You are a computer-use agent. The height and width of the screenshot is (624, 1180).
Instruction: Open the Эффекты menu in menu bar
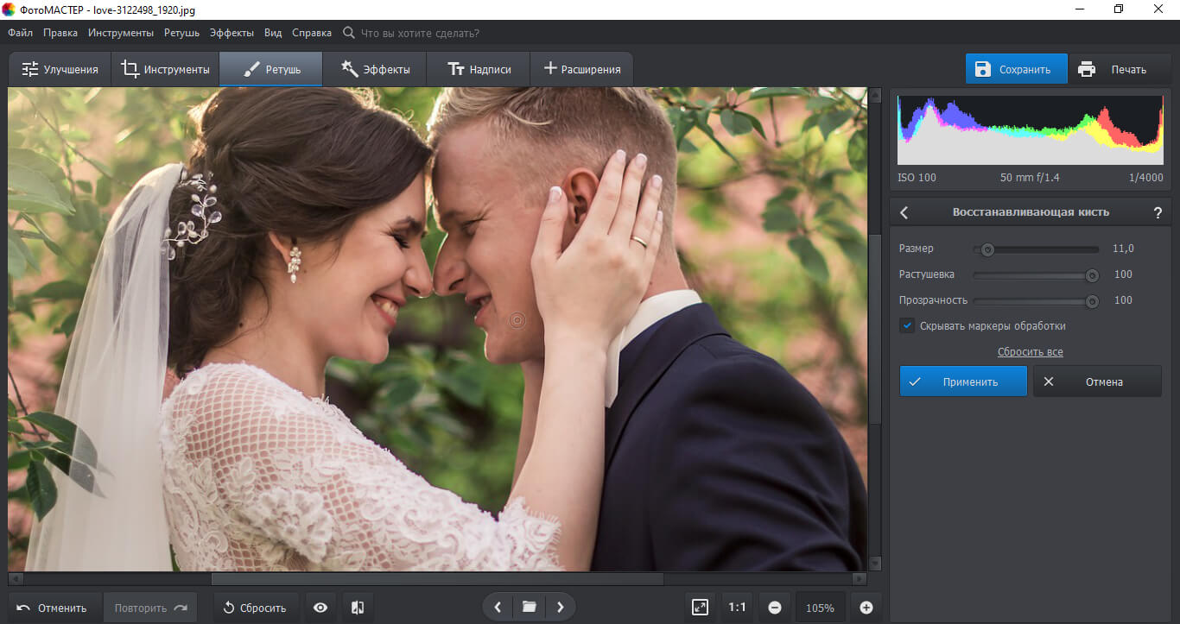232,33
